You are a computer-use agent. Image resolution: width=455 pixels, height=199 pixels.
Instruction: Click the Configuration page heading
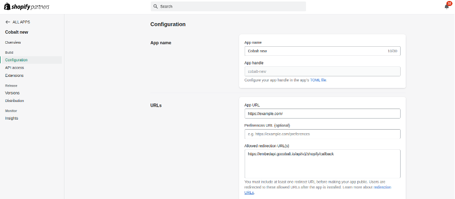[x=168, y=24]
